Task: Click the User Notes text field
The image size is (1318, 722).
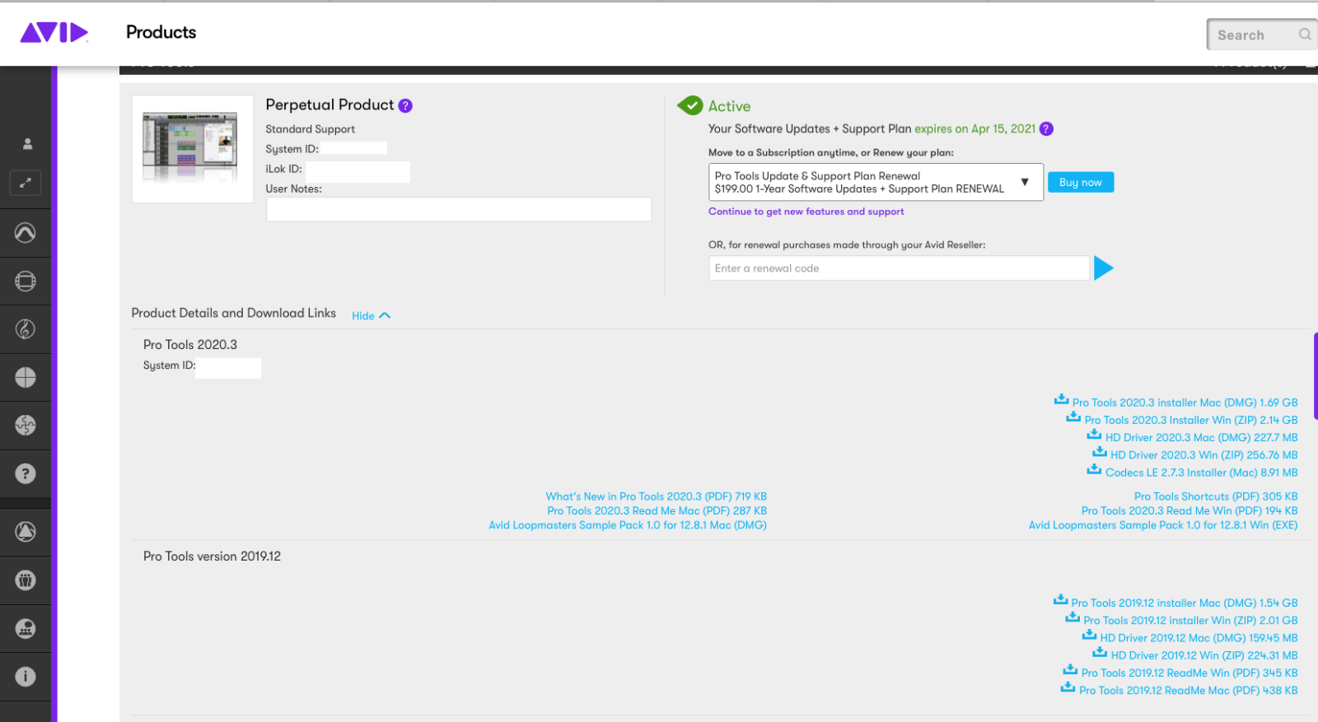Action: [x=459, y=209]
